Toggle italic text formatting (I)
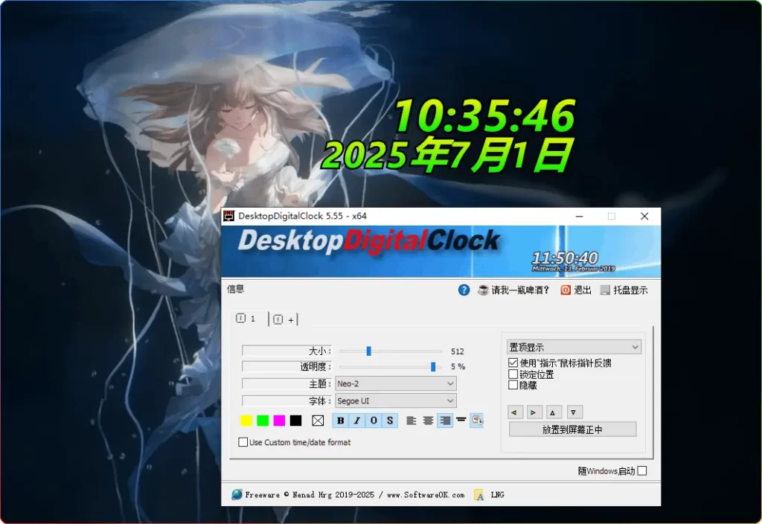762x524 pixels. (357, 421)
